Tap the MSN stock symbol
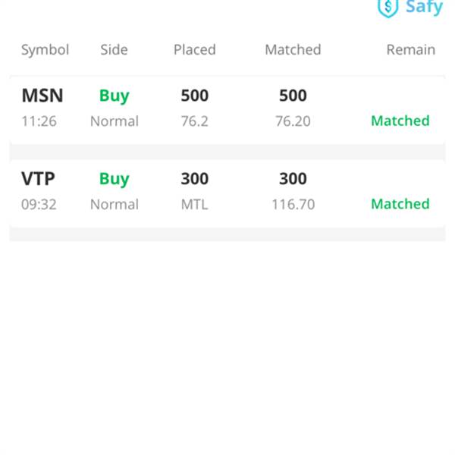455x455 pixels. click(x=42, y=96)
